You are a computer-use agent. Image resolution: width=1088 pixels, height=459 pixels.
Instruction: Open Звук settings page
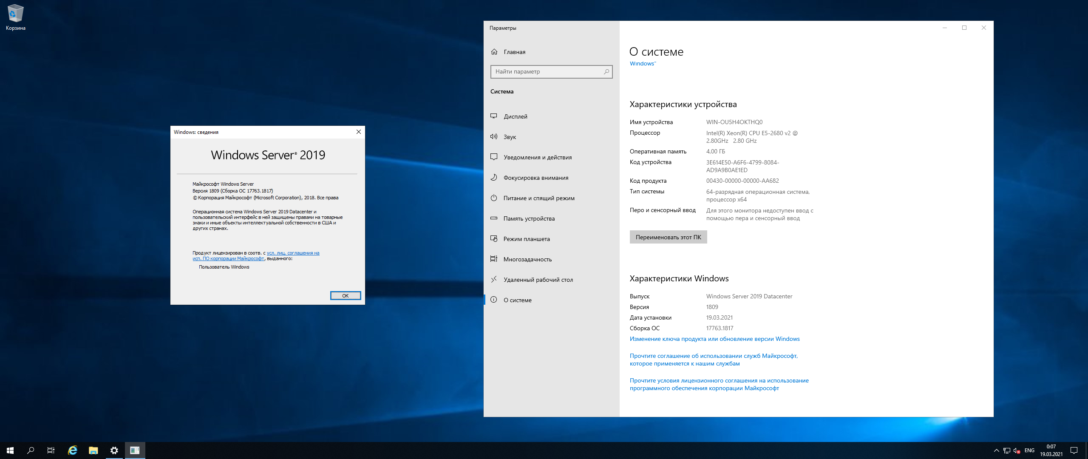click(551, 137)
